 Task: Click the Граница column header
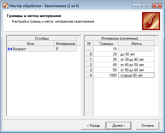[x=106, y=43]
